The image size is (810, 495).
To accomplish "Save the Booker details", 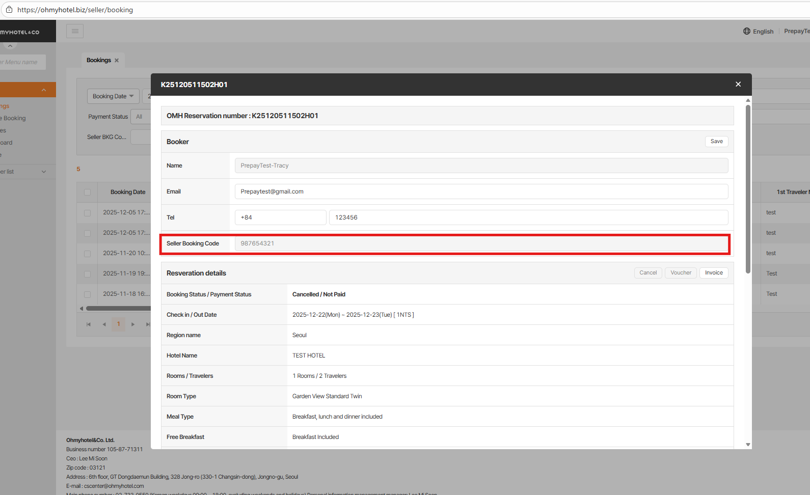I will coord(716,142).
